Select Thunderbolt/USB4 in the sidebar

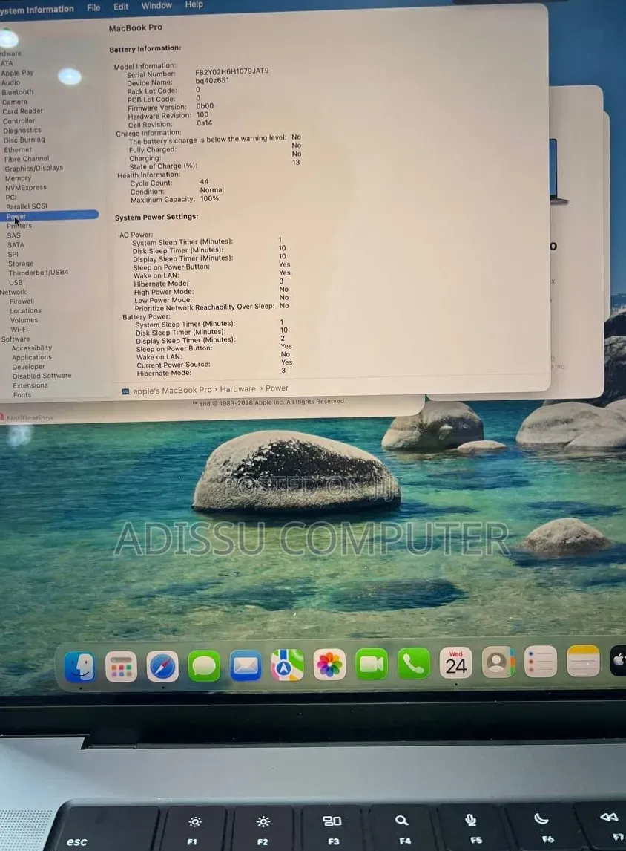[x=39, y=273]
